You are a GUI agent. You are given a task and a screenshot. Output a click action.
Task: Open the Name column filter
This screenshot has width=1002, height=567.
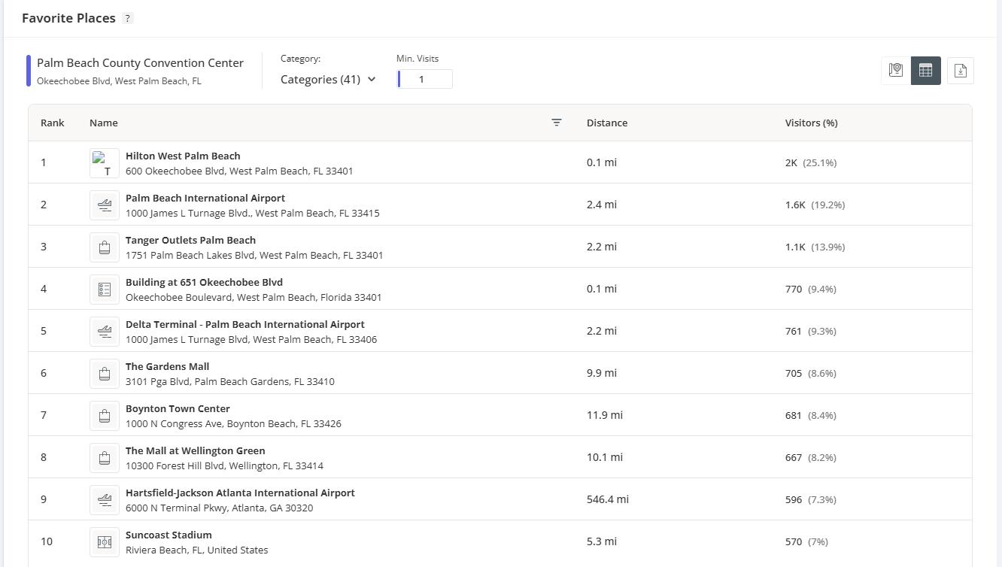(x=557, y=123)
